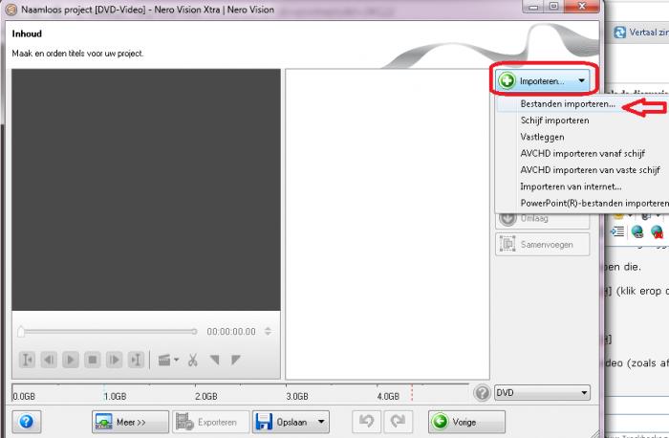Click the jump-to-end playback button
The height and width of the screenshot is (438, 669).
point(136,360)
